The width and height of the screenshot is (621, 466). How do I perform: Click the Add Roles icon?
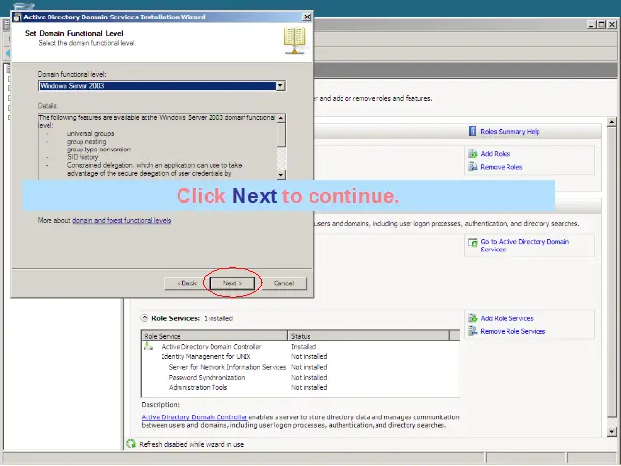tap(473, 153)
